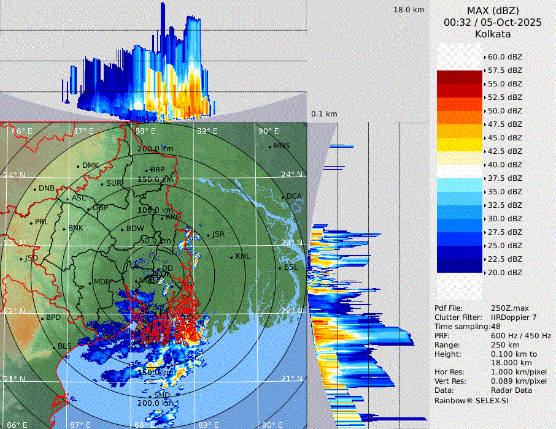Select the KHL station marker
Viewport: 556px width, 429px height.
coord(231,257)
